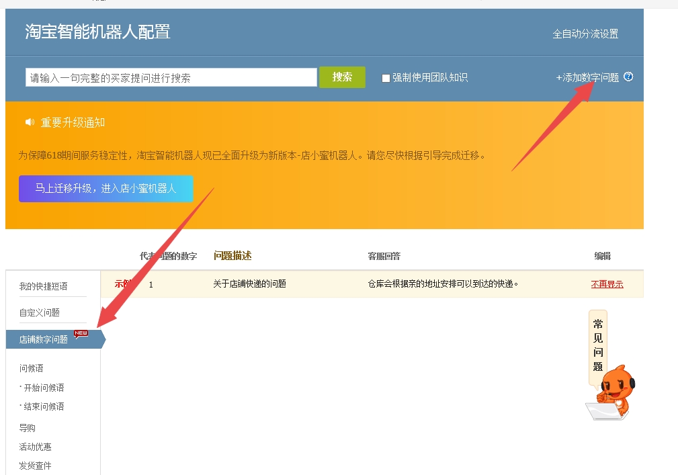Viewport: 678px width, 475px height.
Task: Open 活动优惠 in the sidebar
Action: (36, 447)
